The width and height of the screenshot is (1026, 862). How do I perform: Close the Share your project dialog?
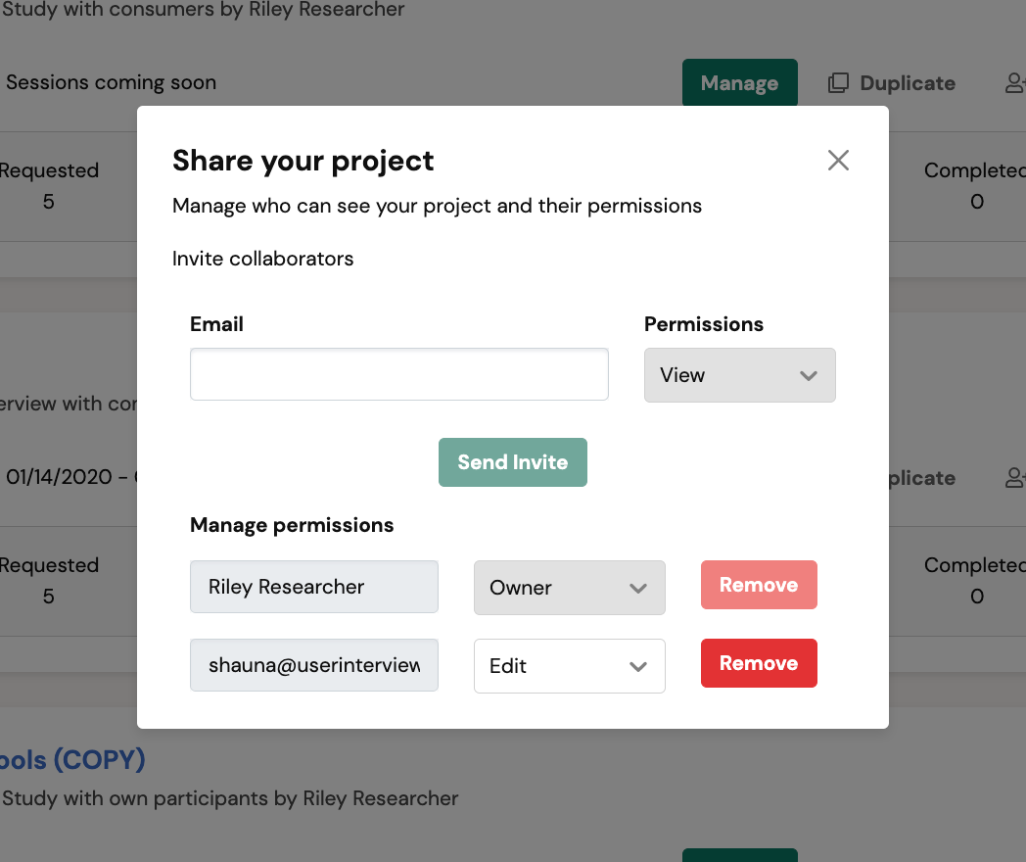pos(838,161)
